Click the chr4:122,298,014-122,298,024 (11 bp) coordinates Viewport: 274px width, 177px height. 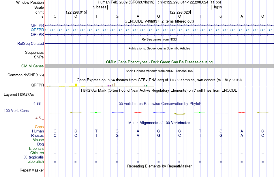click(x=189, y=2)
